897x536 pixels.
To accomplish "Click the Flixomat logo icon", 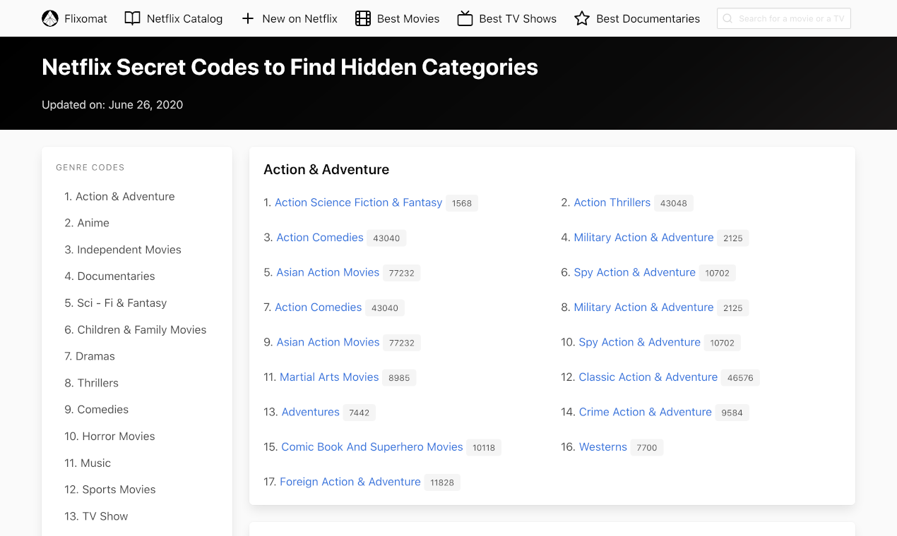I will [50, 18].
